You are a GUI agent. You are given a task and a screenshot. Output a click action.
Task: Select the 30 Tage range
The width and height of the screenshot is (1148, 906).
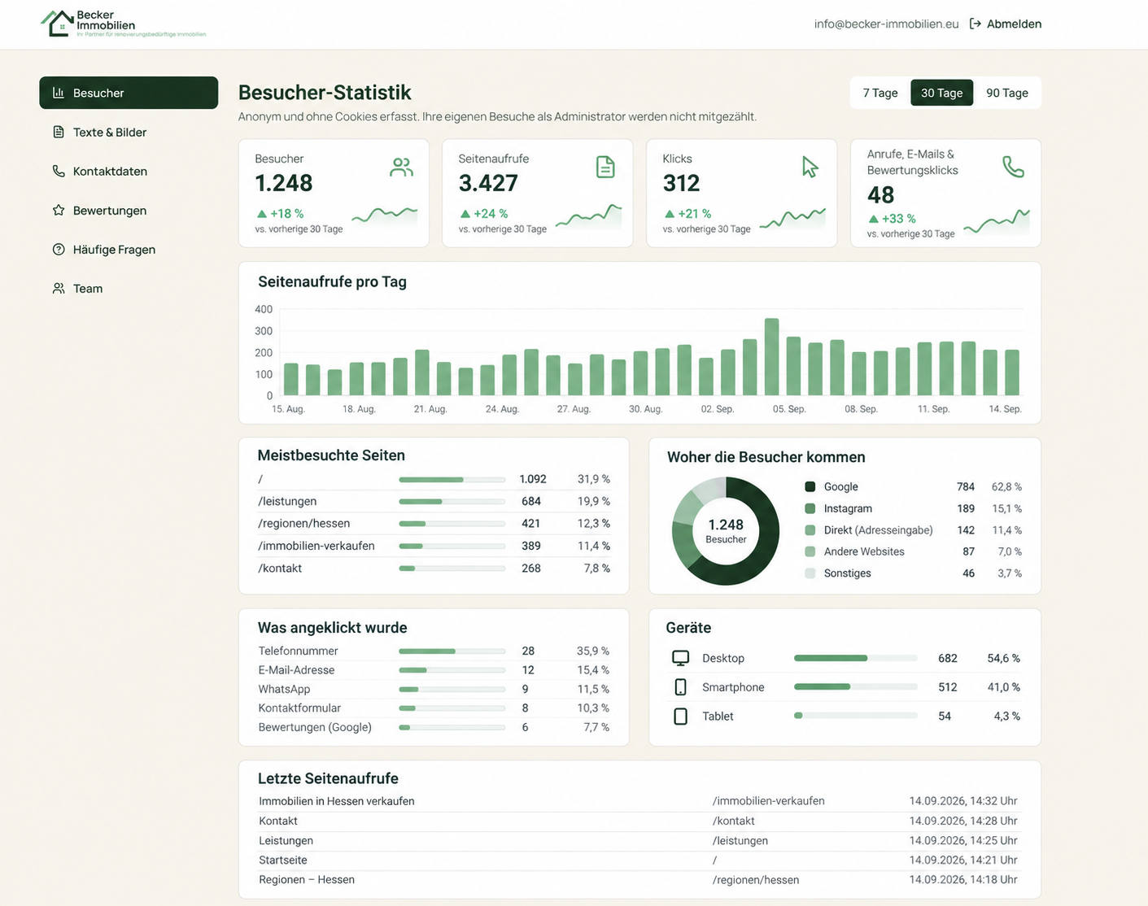pyautogui.click(x=942, y=93)
